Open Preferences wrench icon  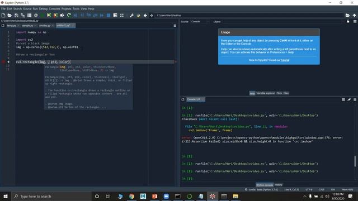tap(132, 15)
